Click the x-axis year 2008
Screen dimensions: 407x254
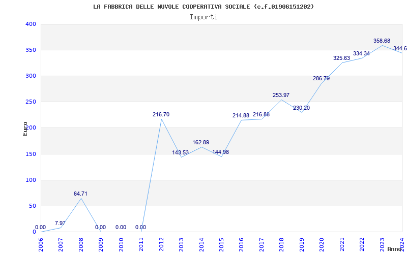tap(81, 245)
